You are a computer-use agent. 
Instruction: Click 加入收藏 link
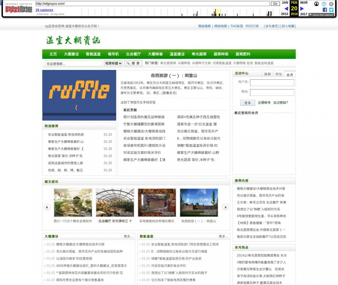[288, 26]
